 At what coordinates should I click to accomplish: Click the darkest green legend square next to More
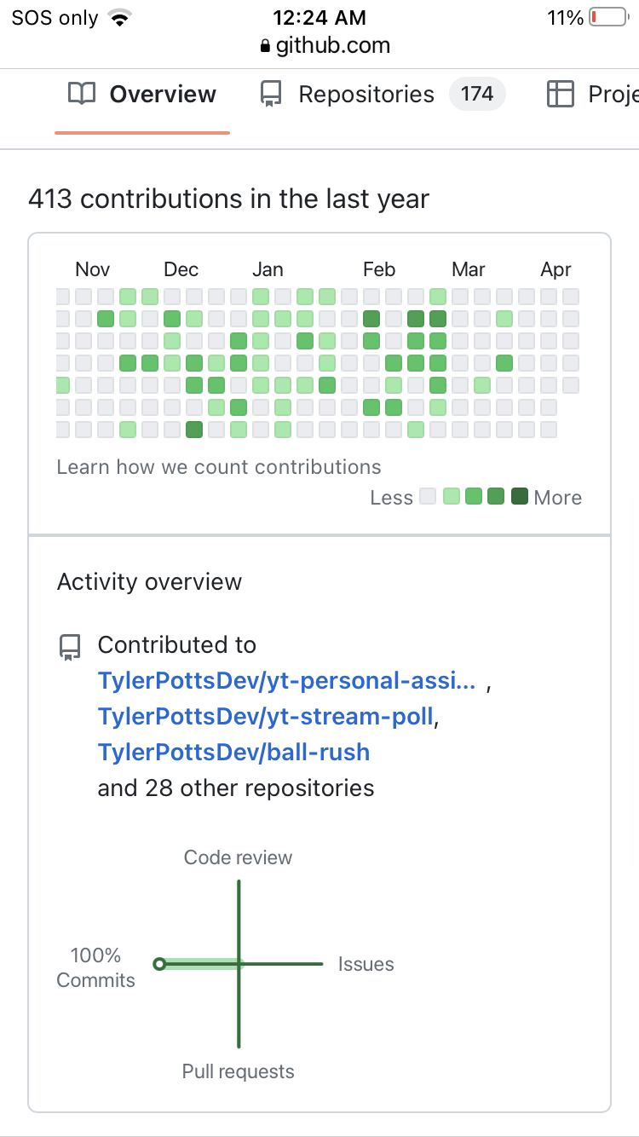(519, 496)
